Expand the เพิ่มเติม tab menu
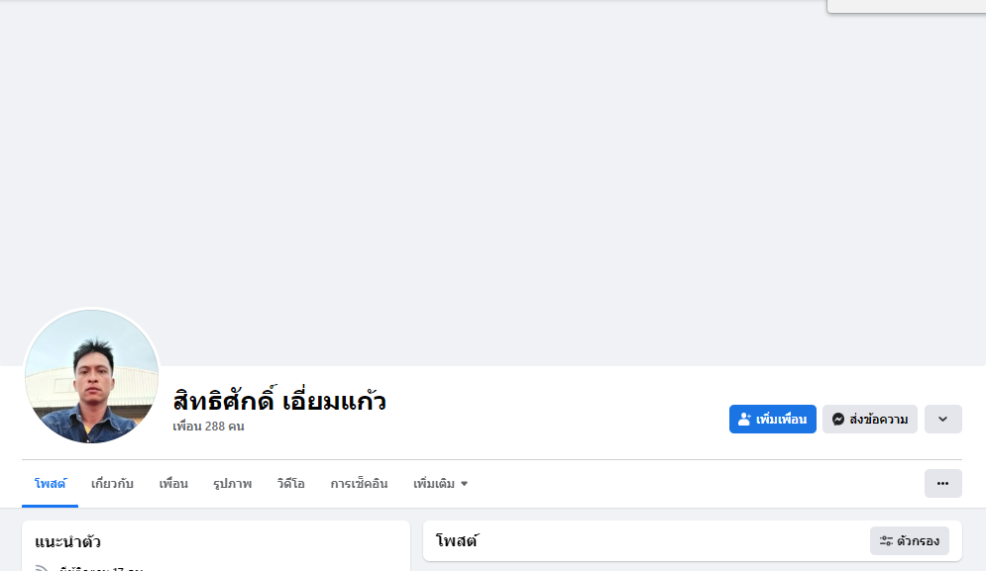This screenshot has height=571, width=986. coord(441,484)
